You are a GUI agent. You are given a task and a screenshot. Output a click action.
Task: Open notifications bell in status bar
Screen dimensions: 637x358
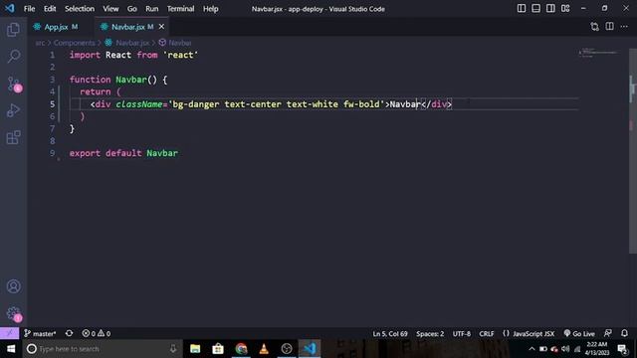pyautogui.click(x=624, y=334)
